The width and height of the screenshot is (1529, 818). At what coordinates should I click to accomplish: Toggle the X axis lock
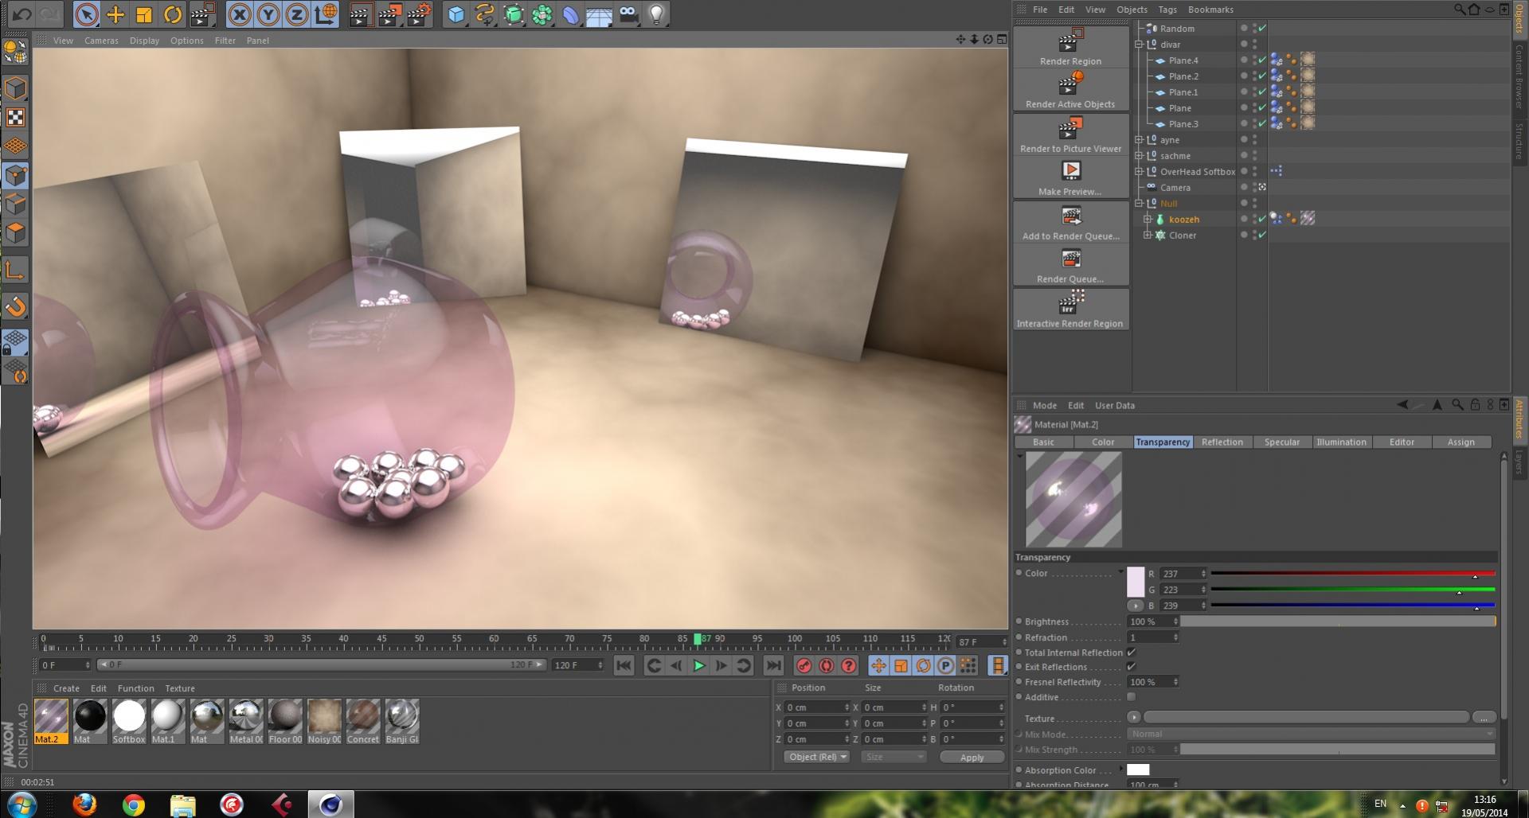click(x=239, y=14)
